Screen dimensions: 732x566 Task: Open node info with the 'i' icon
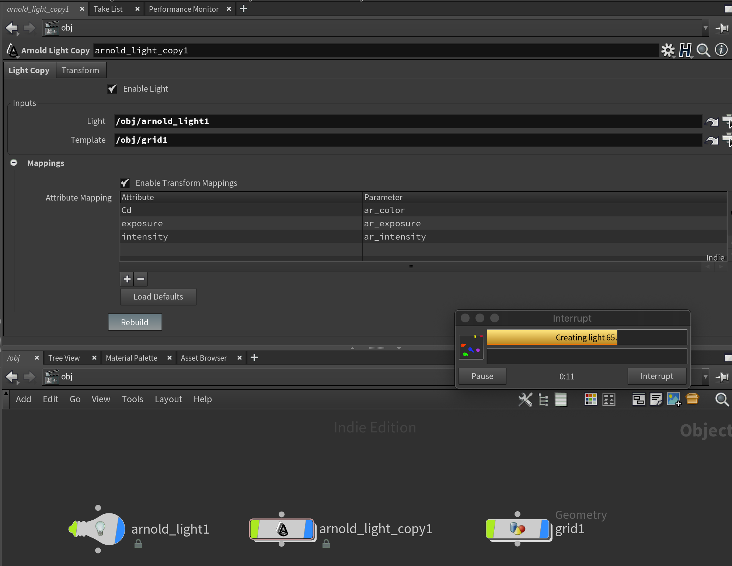[x=721, y=50]
